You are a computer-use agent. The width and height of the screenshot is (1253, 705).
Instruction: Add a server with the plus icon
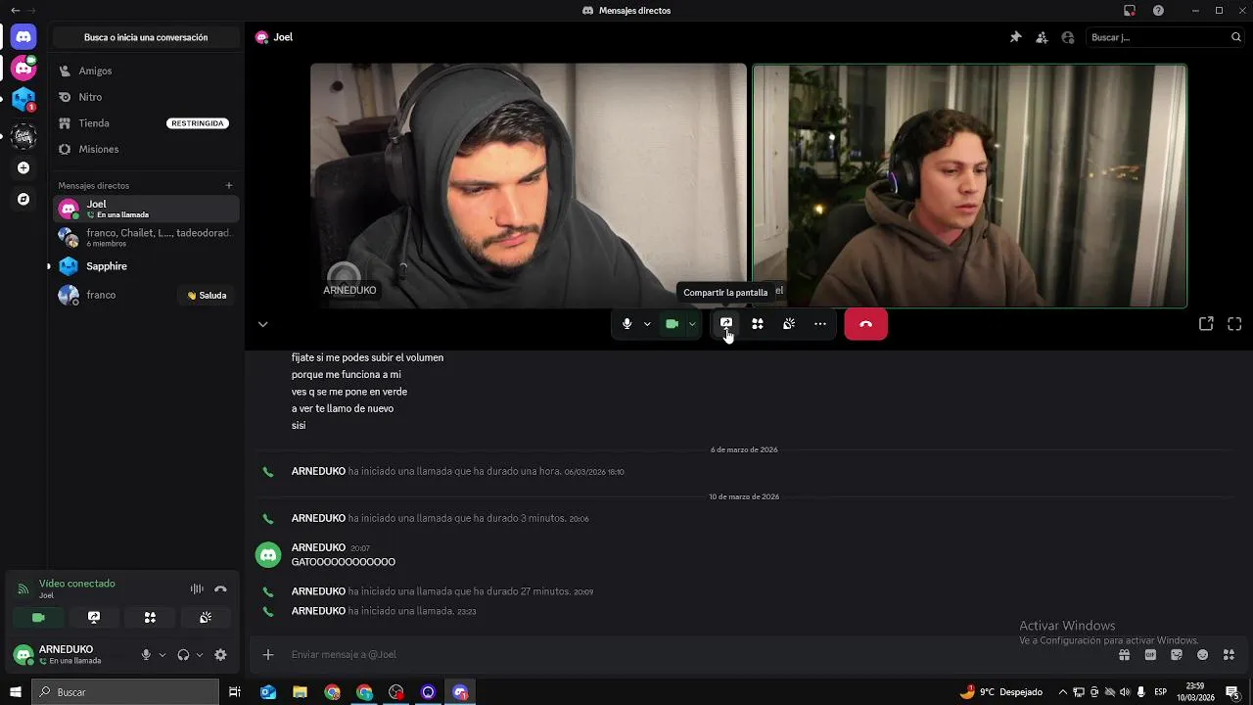pos(23,167)
